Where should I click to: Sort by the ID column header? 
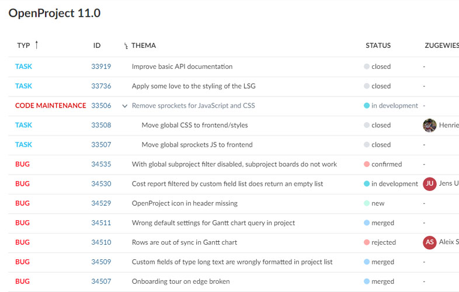pos(97,46)
